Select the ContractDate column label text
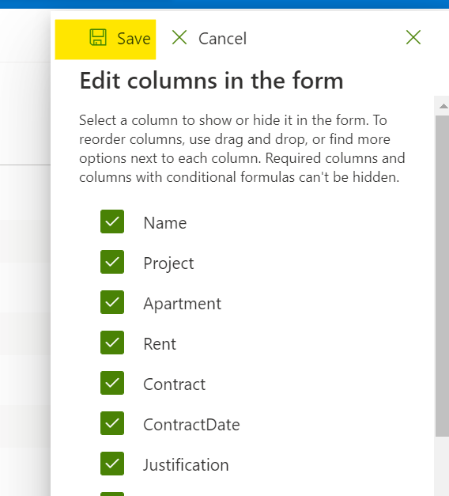The width and height of the screenshot is (449, 496). tap(191, 425)
